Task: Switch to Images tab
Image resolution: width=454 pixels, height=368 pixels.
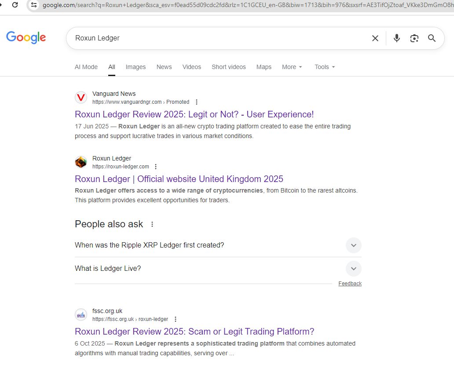Action: point(135,67)
